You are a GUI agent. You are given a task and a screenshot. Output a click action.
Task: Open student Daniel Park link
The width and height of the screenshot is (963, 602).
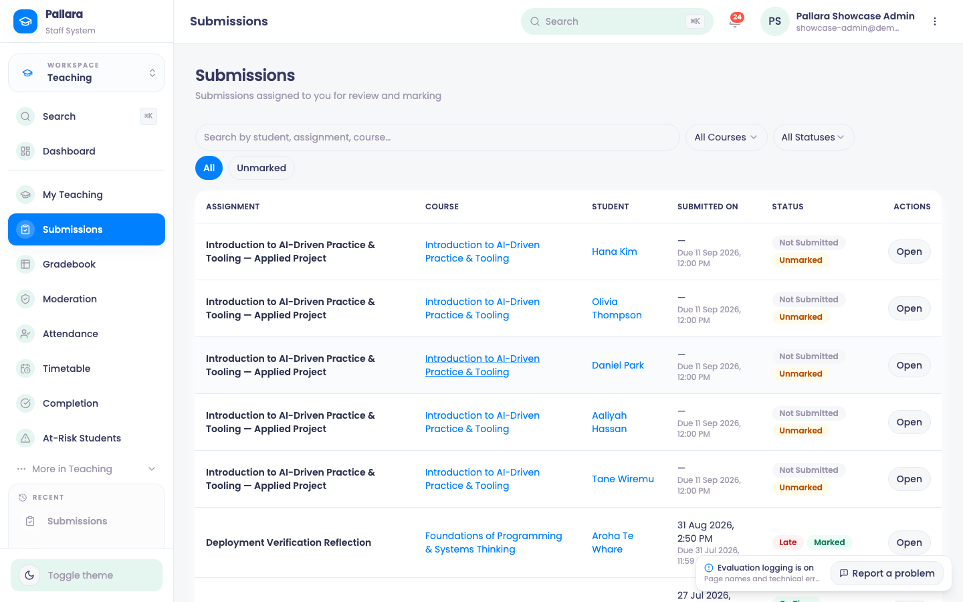click(x=618, y=365)
